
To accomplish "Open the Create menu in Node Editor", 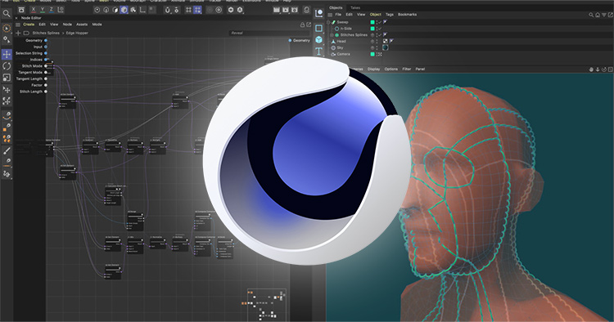I will pyautogui.click(x=29, y=25).
